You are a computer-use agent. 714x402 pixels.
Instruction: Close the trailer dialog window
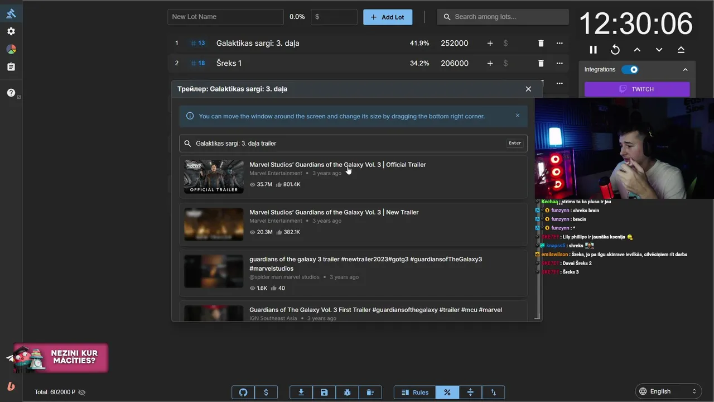coord(528,89)
